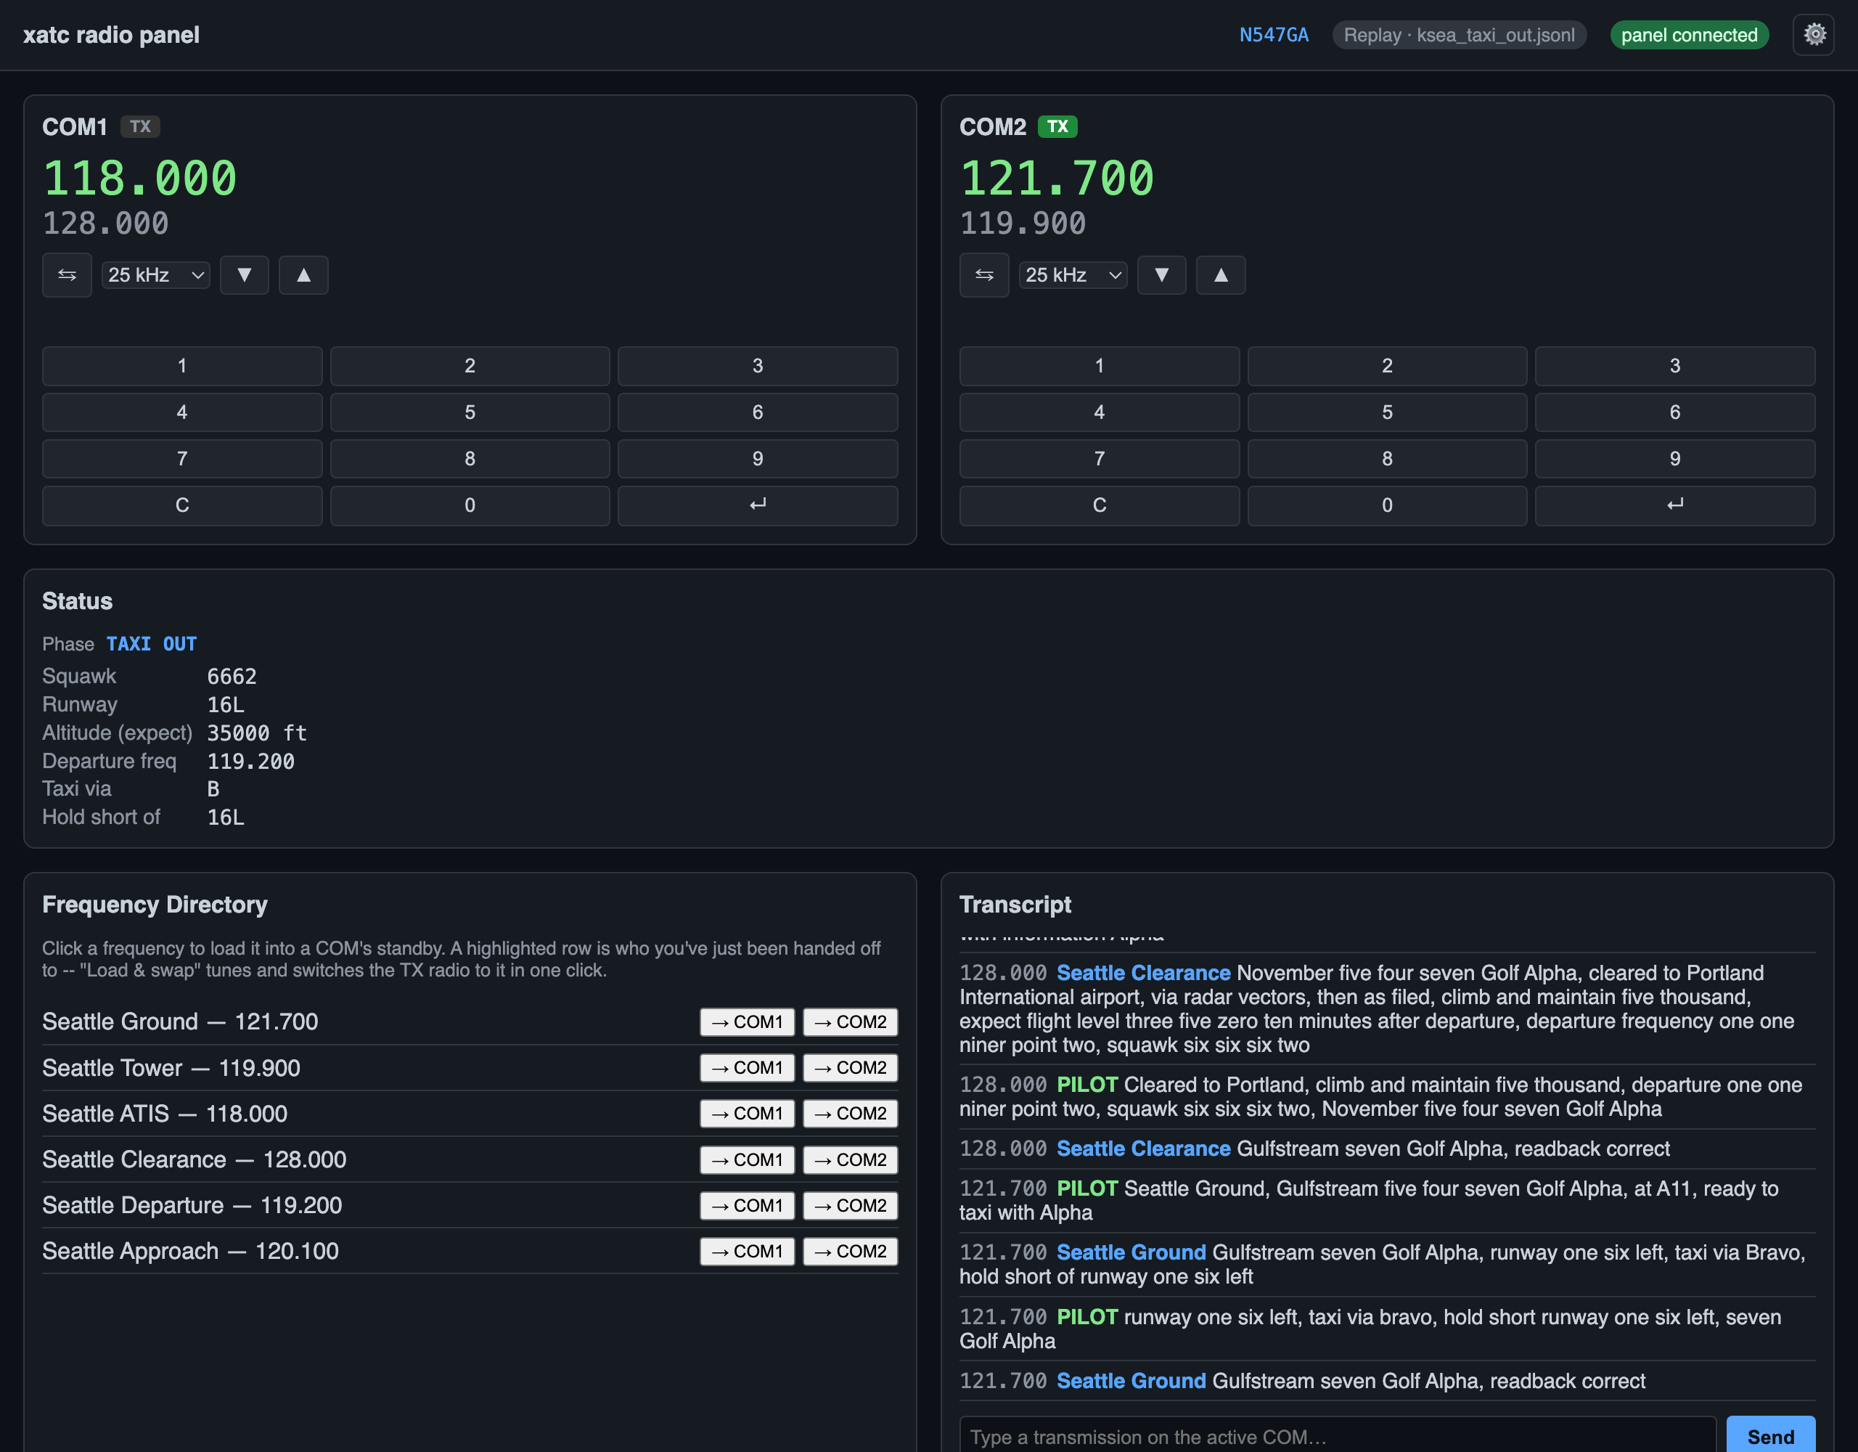The width and height of the screenshot is (1858, 1452).
Task: Swap COM2 active and standby frequencies
Action: (984, 275)
